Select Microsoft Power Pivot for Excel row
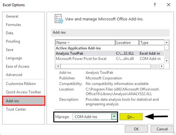Screen dimensions: 176x135 [110, 59]
